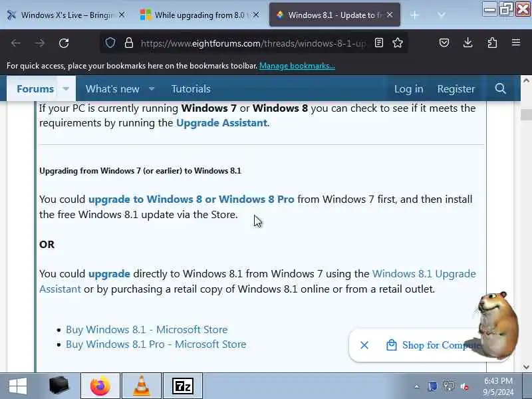Open upgrade to Windows 8 or Windows 8 Pro link

click(192, 199)
